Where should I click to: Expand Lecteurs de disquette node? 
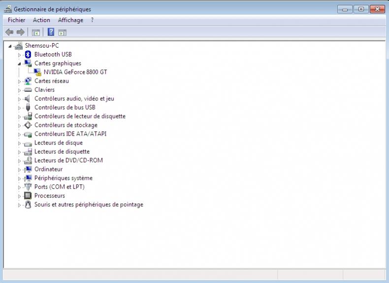[19, 152]
